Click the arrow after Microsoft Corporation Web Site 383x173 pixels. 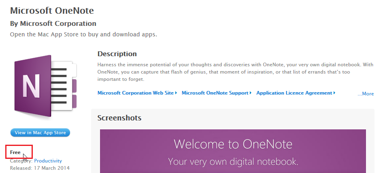[x=176, y=93]
